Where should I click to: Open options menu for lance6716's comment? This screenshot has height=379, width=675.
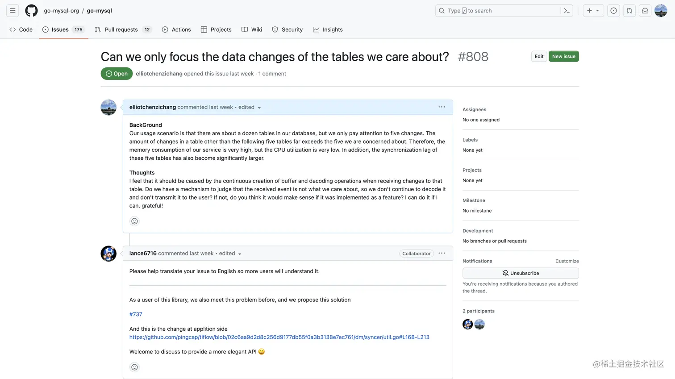click(442, 253)
